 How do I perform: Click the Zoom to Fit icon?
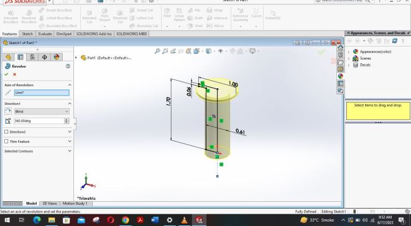point(157,51)
